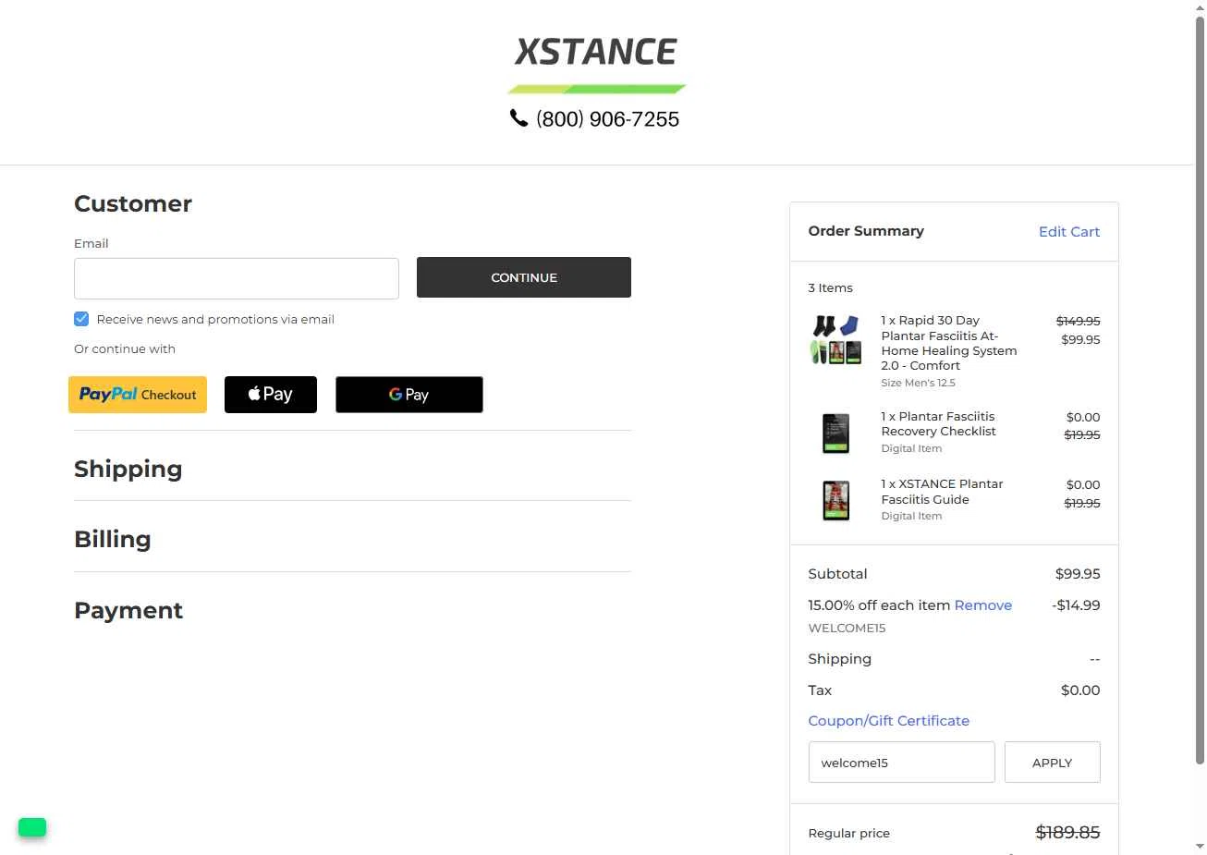The height and width of the screenshot is (855, 1207).
Task: Click the $189.85 regular price
Action: [x=1067, y=832]
